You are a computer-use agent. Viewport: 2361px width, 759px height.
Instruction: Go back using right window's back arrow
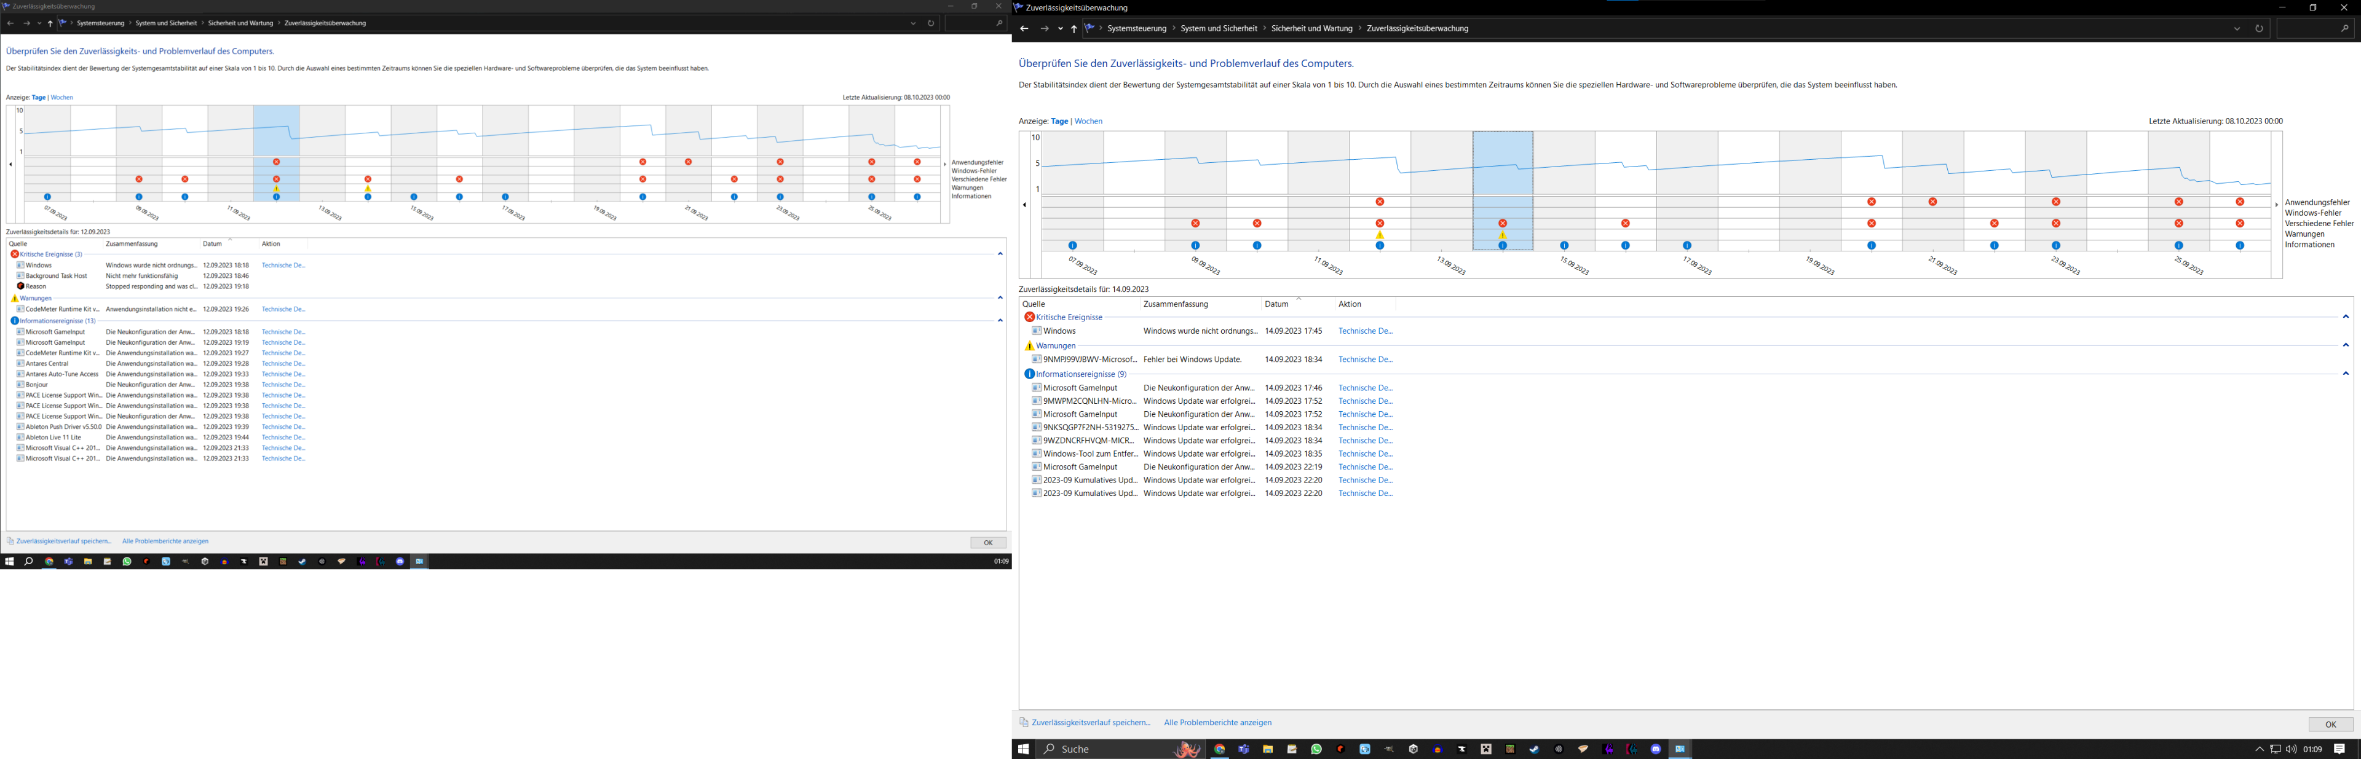[x=1025, y=28]
